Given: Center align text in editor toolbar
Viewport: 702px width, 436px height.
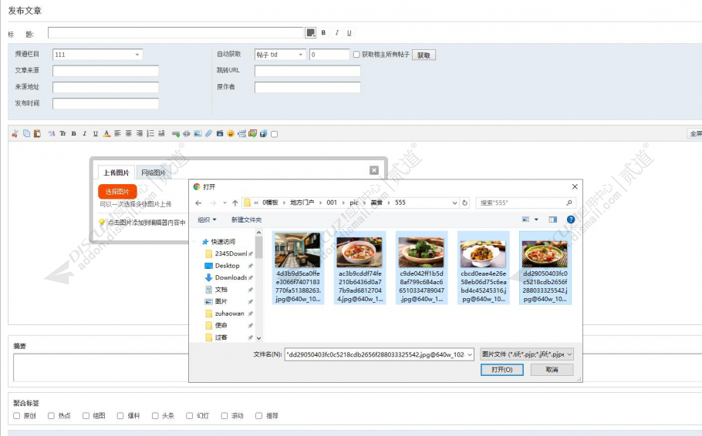Looking at the screenshot, I should [x=129, y=133].
